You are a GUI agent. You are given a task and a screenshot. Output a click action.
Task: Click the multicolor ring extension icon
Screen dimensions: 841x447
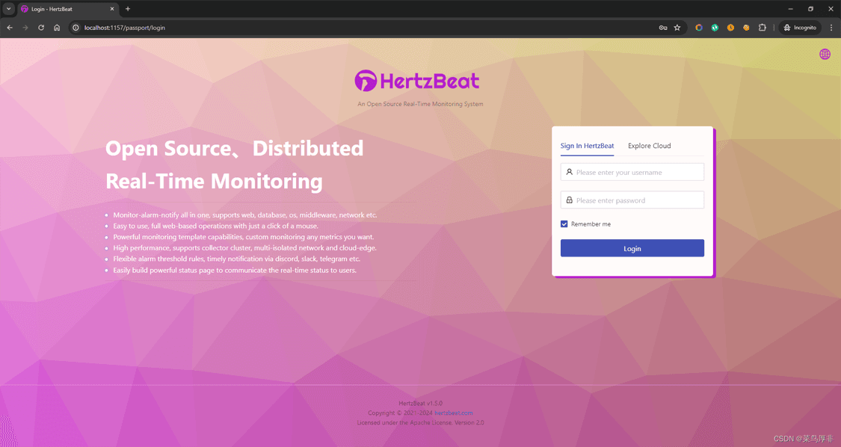tap(699, 28)
